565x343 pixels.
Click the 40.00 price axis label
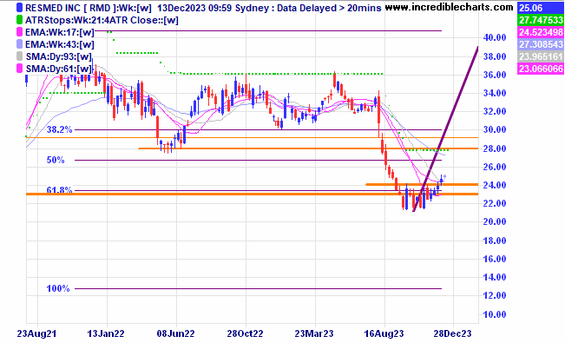tap(495, 37)
